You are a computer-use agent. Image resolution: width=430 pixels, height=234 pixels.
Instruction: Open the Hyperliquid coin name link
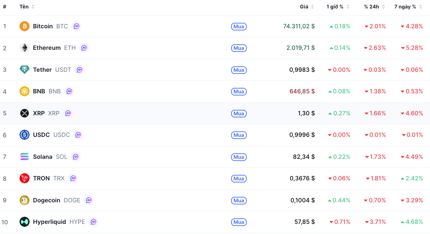click(x=50, y=222)
